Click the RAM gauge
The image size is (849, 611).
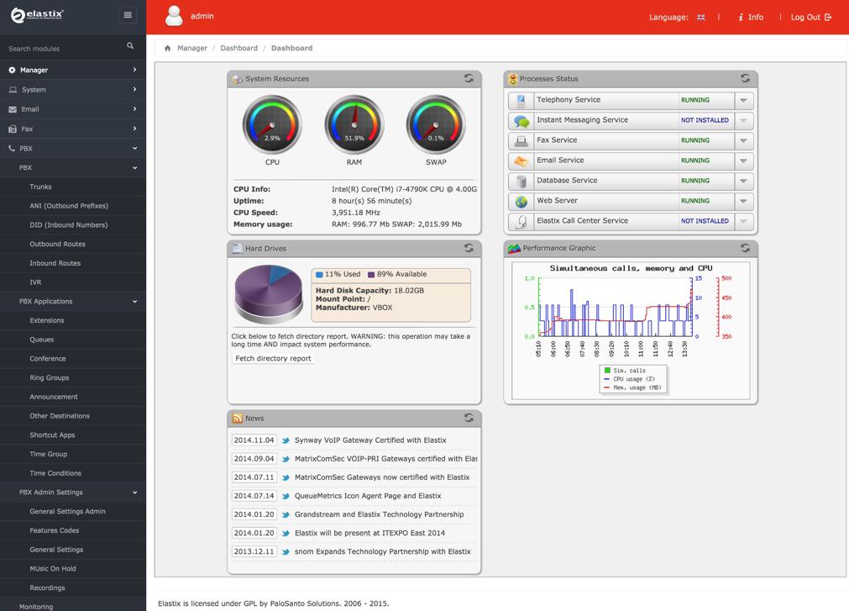pos(354,124)
